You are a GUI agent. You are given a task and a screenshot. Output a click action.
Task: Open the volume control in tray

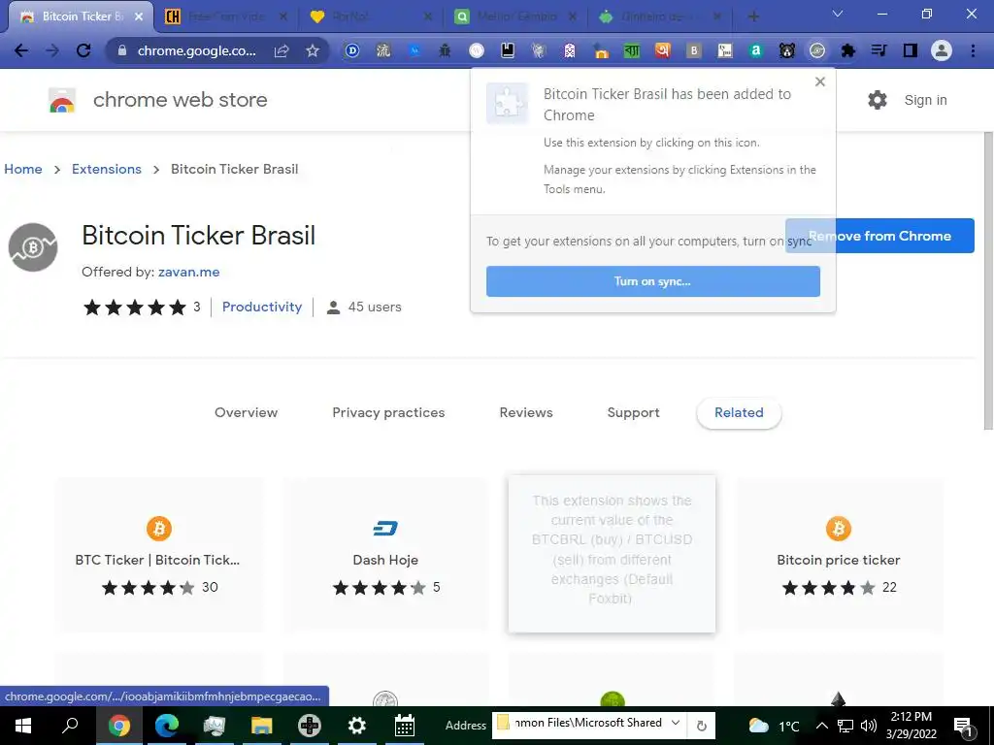[869, 726]
